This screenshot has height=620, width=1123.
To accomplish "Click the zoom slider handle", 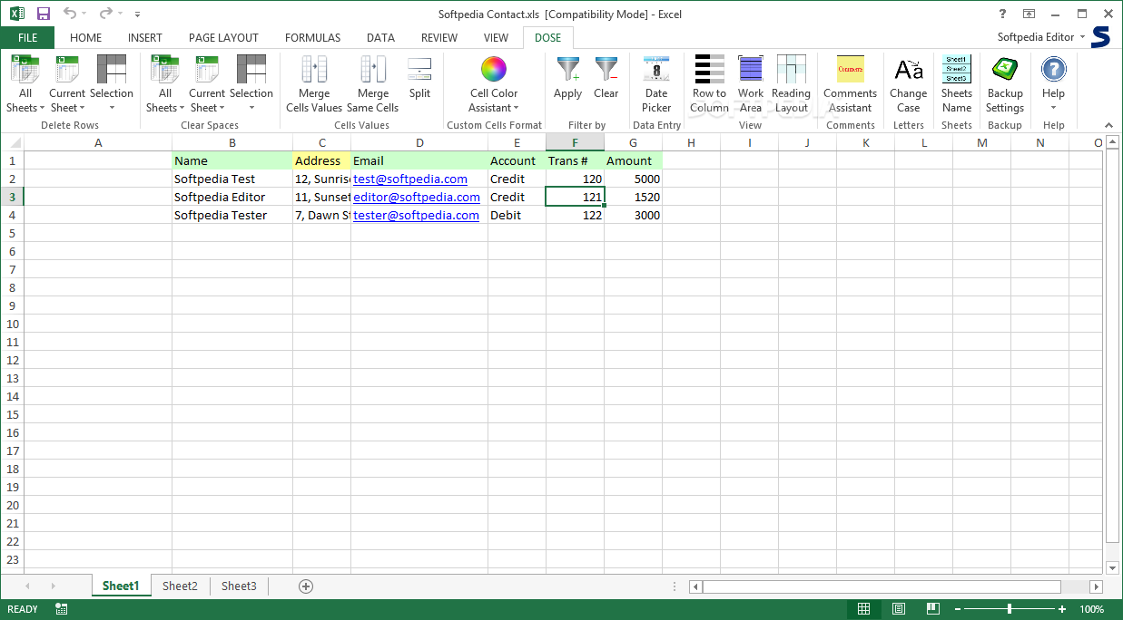I will point(1010,609).
